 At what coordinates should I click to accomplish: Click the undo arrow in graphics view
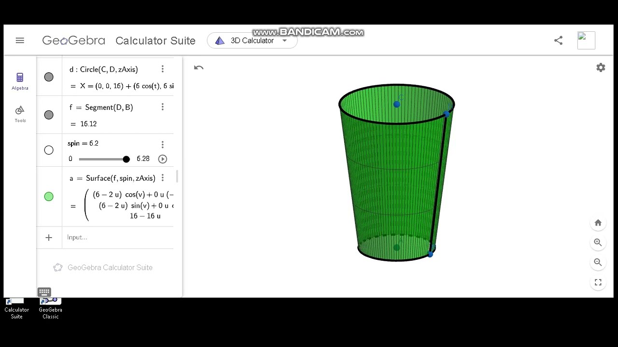[198, 67]
